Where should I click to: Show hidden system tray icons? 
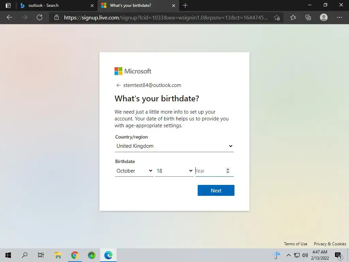click(288, 255)
